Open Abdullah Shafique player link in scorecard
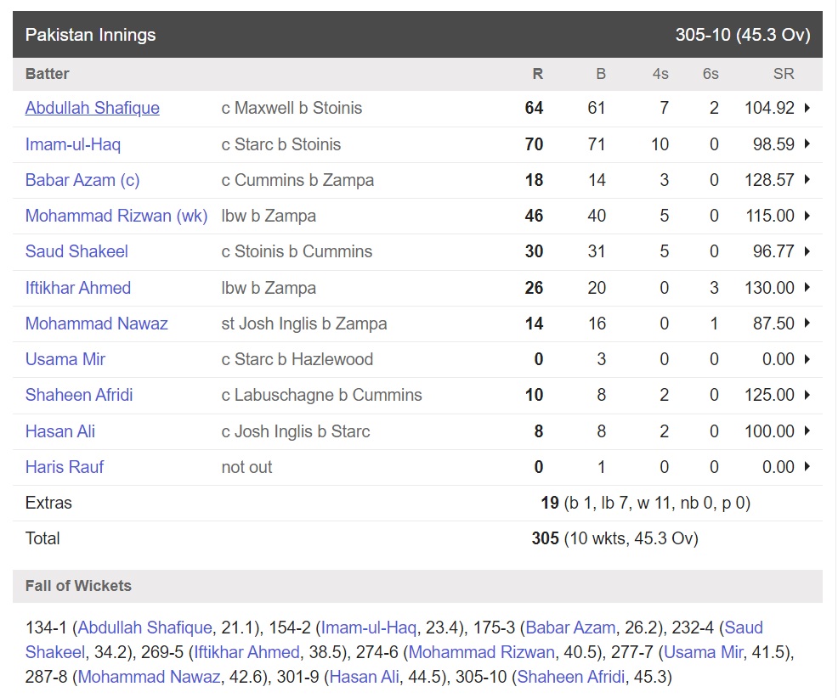The width and height of the screenshot is (838, 698). click(92, 108)
